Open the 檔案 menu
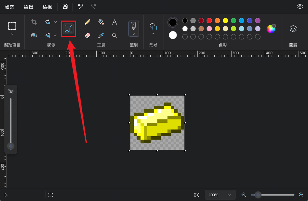Screen dimensions: 308x201 click(x=9, y=7)
